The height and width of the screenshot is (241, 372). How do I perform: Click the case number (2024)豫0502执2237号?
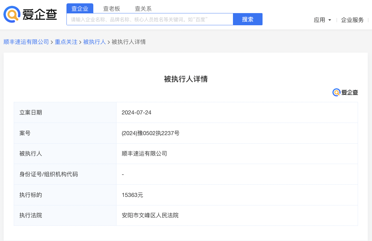[150, 133]
